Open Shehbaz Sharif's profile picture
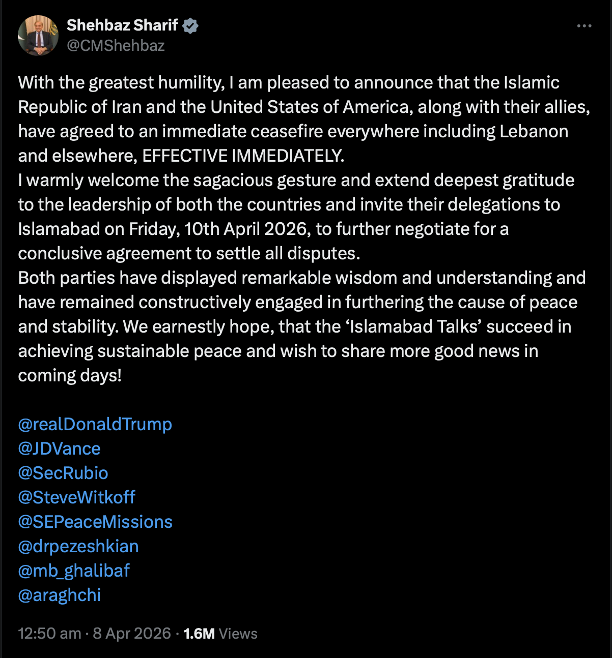Image resolution: width=612 pixels, height=658 pixels. pos(38,36)
